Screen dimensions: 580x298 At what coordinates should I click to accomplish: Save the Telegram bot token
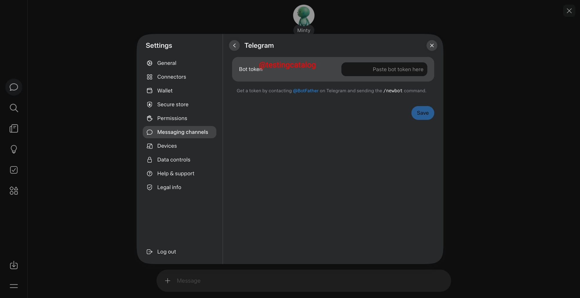click(423, 113)
